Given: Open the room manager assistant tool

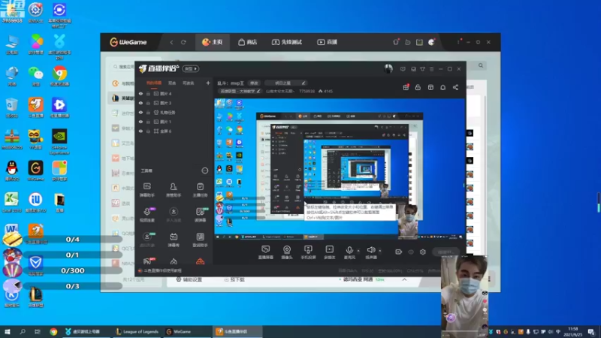Looking at the screenshot, I should coord(174,190).
